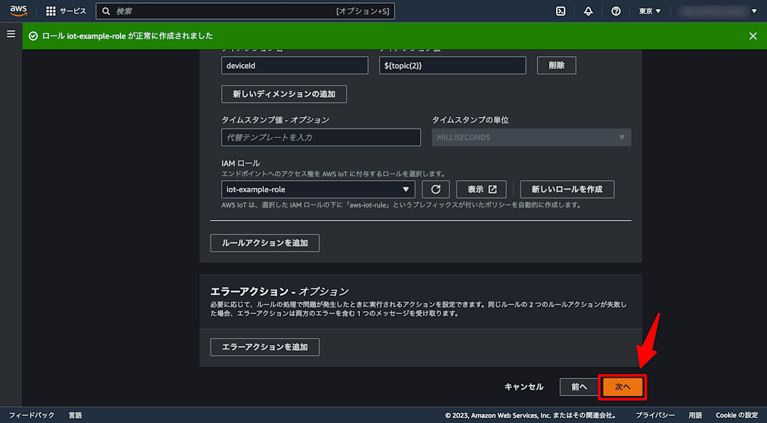Click the 表示 button
Viewport: 767px width, 423px height.
482,189
